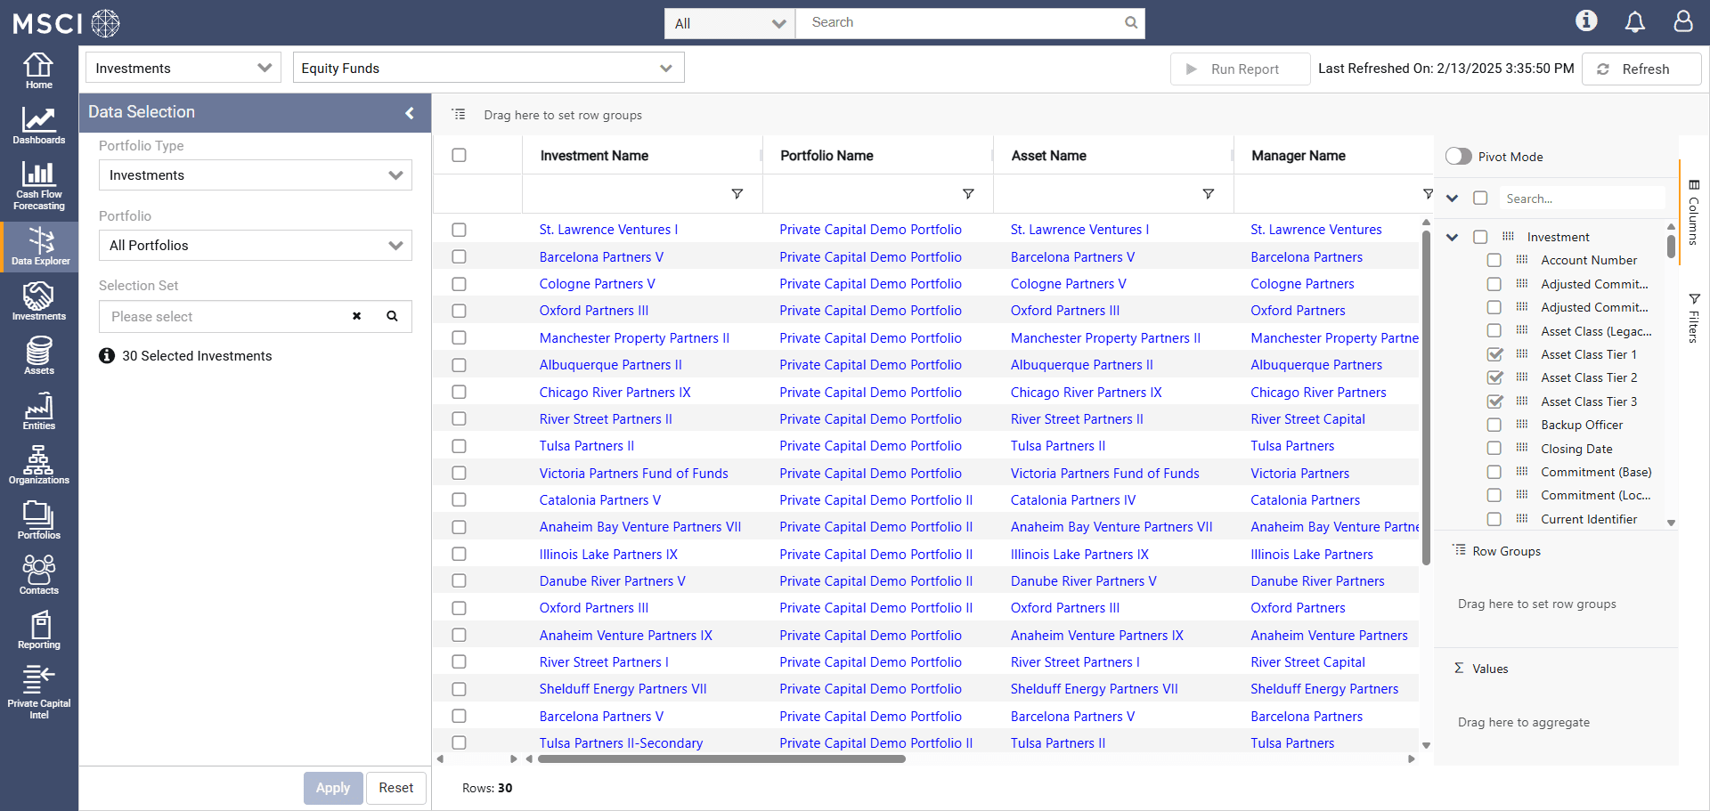The image size is (1710, 811).
Task: Check the Closing Date column checkbox
Action: 1494,449
